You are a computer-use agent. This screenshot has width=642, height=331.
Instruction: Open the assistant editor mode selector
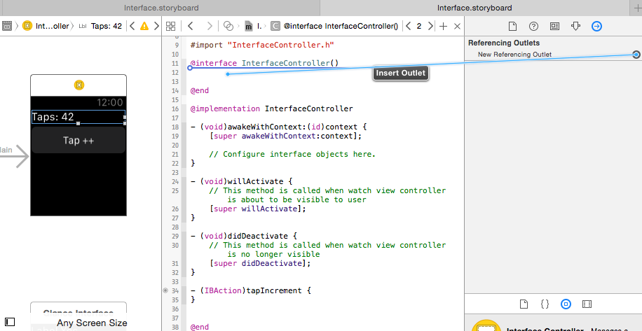coord(228,26)
